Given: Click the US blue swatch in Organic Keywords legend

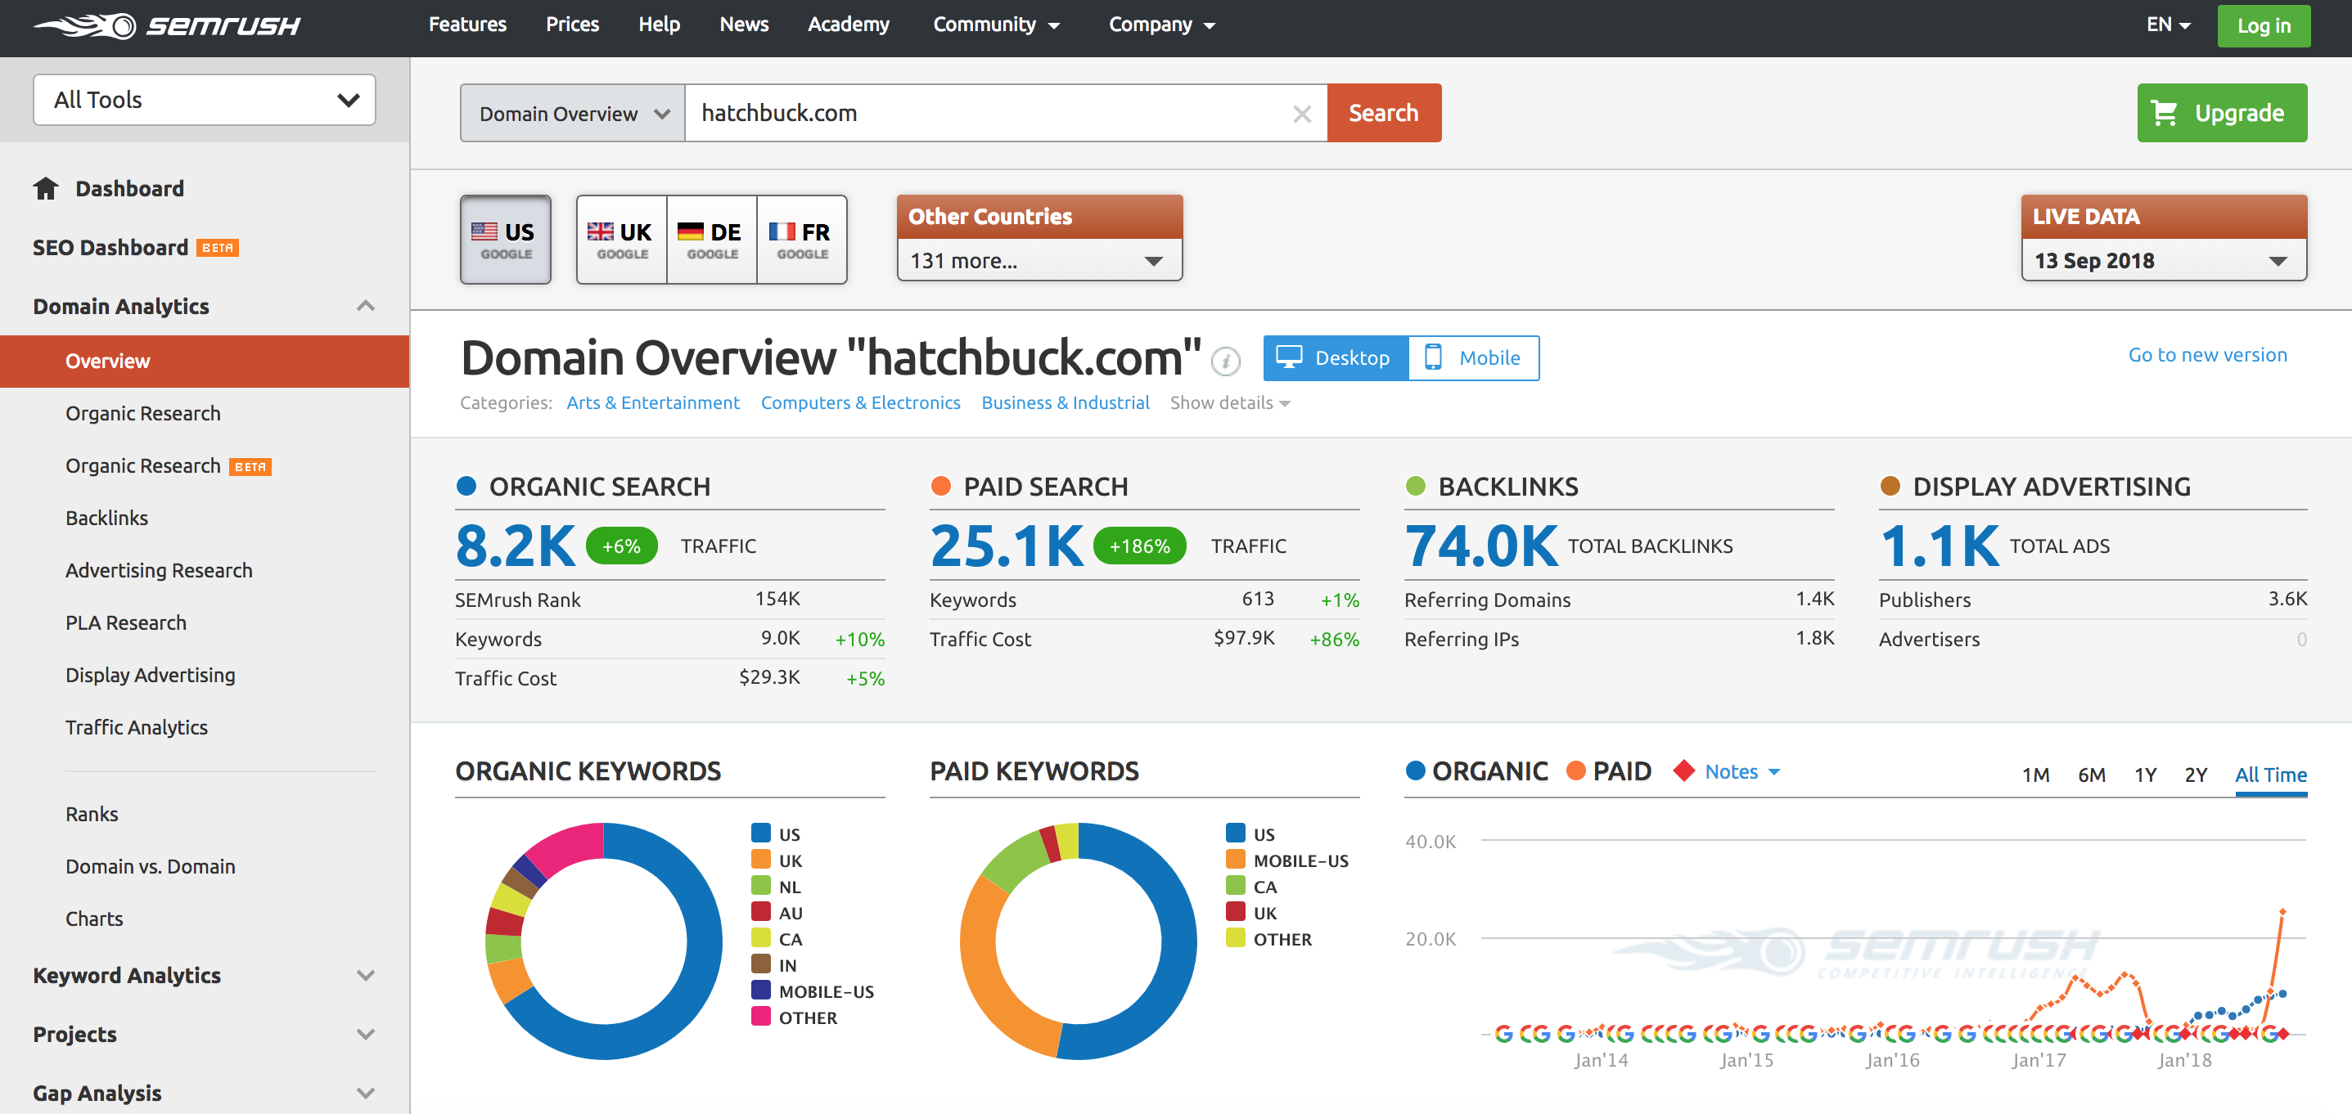Looking at the screenshot, I should pos(760,833).
